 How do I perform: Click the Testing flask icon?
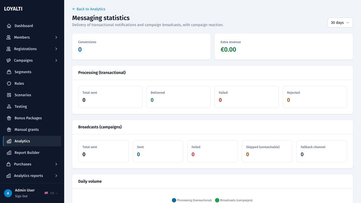[9, 106]
